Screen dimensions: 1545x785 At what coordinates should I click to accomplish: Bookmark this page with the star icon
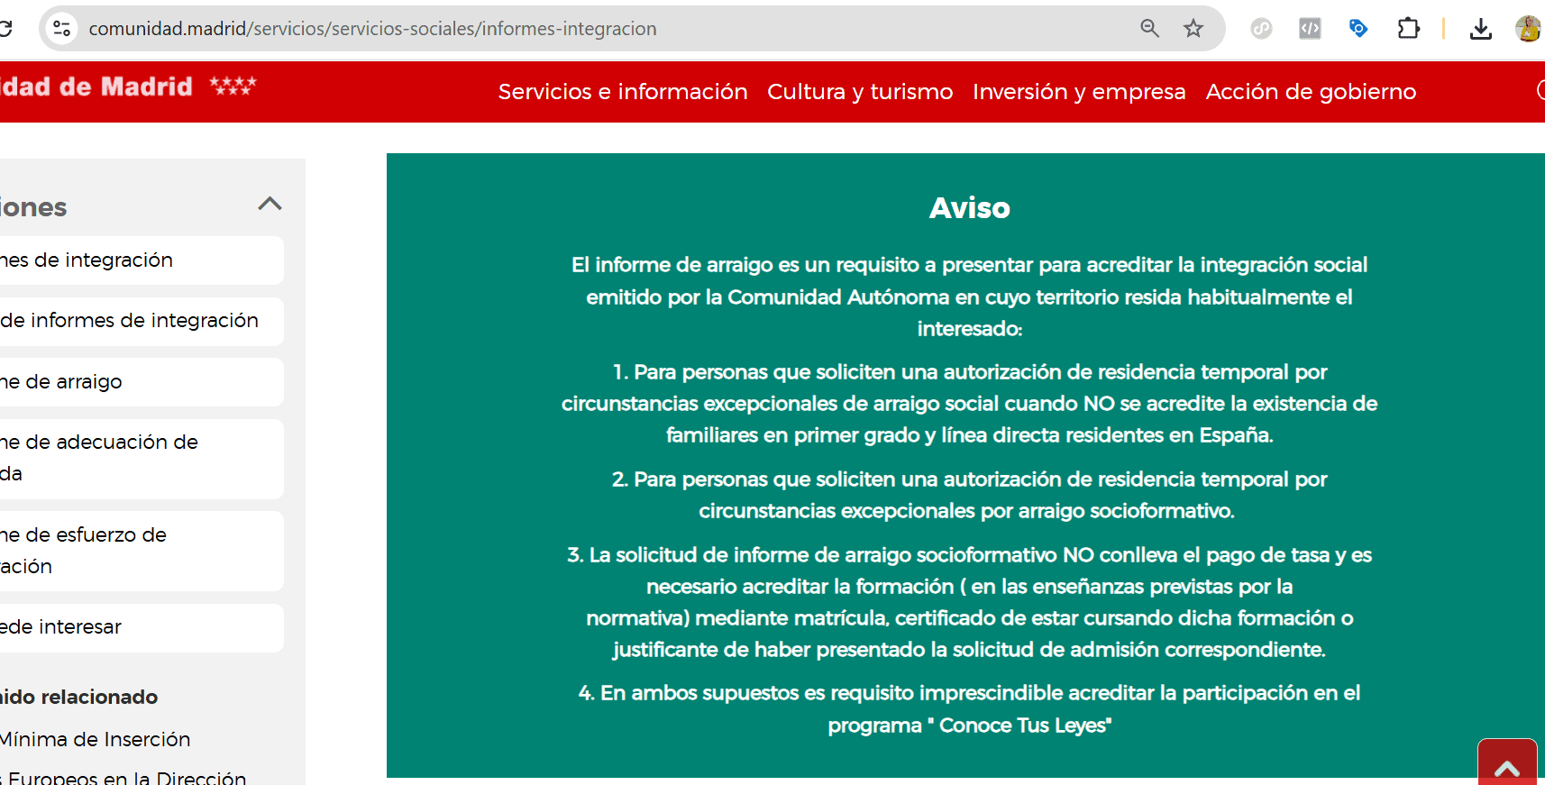click(1193, 29)
